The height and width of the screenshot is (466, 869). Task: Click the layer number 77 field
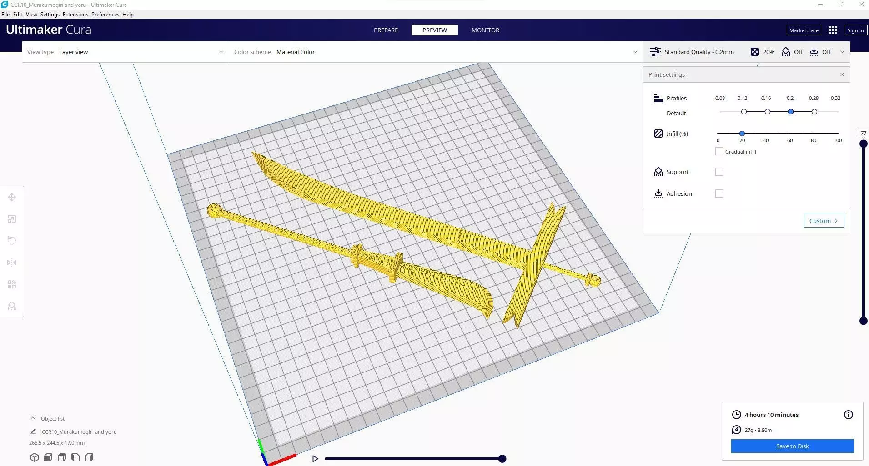coord(864,133)
